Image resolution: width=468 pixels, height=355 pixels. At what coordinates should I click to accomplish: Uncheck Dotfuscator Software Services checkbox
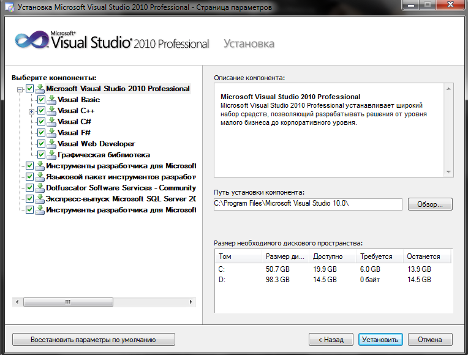tap(29, 188)
